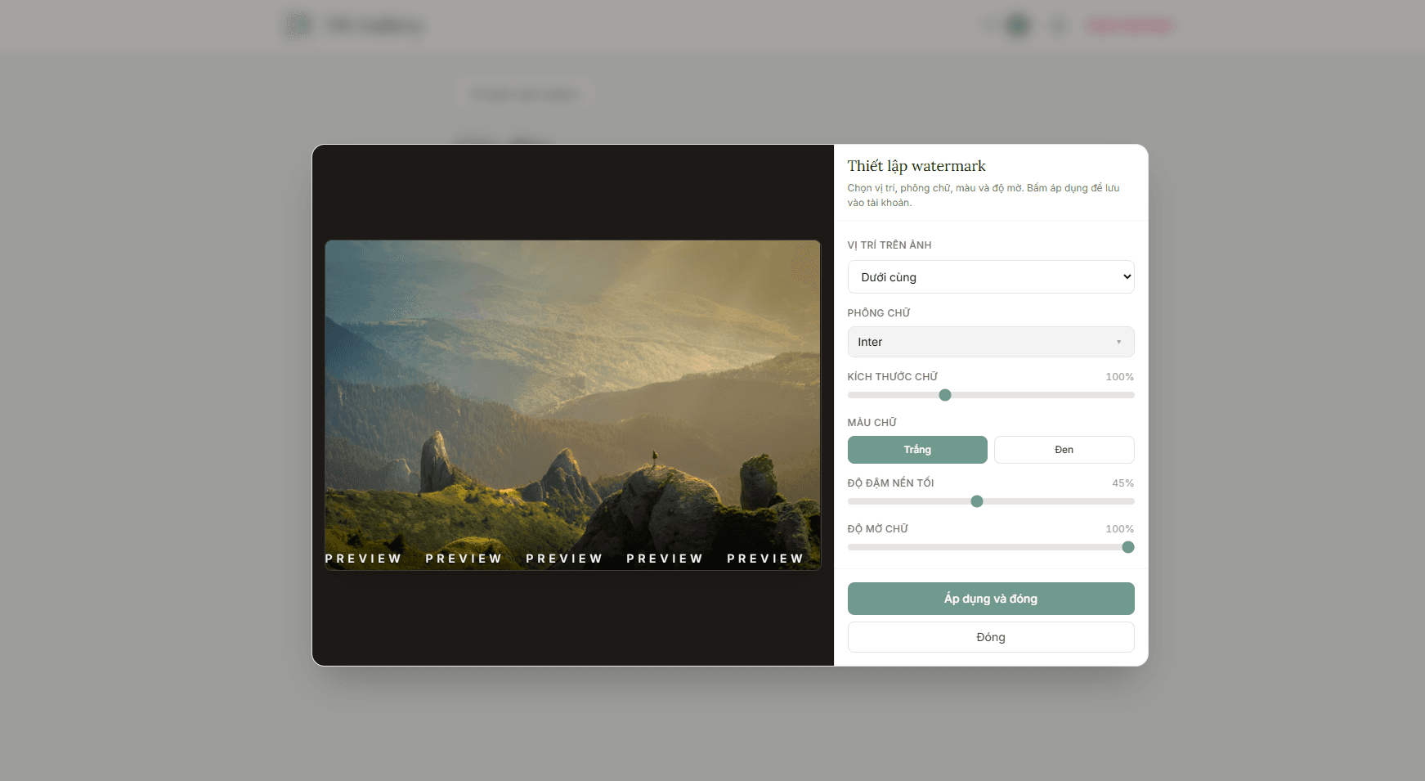Switch text color to Đen
Image resolution: width=1425 pixels, height=781 pixels.
click(x=1064, y=450)
